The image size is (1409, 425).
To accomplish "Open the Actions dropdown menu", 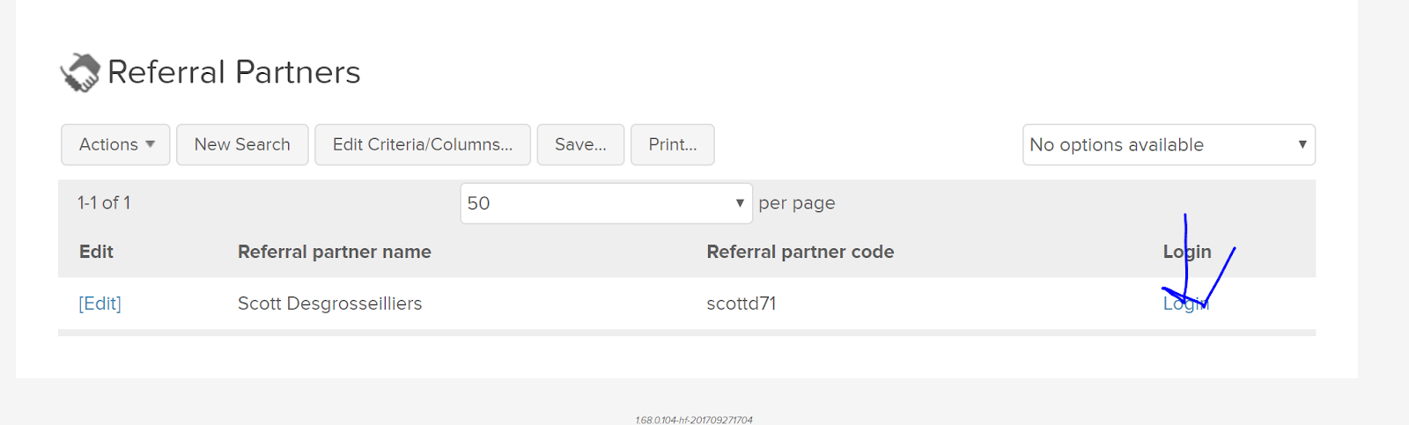I will point(115,144).
